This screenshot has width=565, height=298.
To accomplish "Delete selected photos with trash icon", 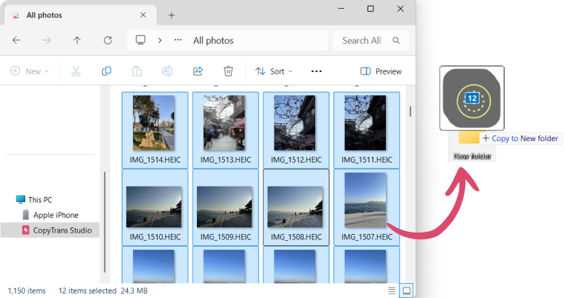I will click(x=228, y=71).
